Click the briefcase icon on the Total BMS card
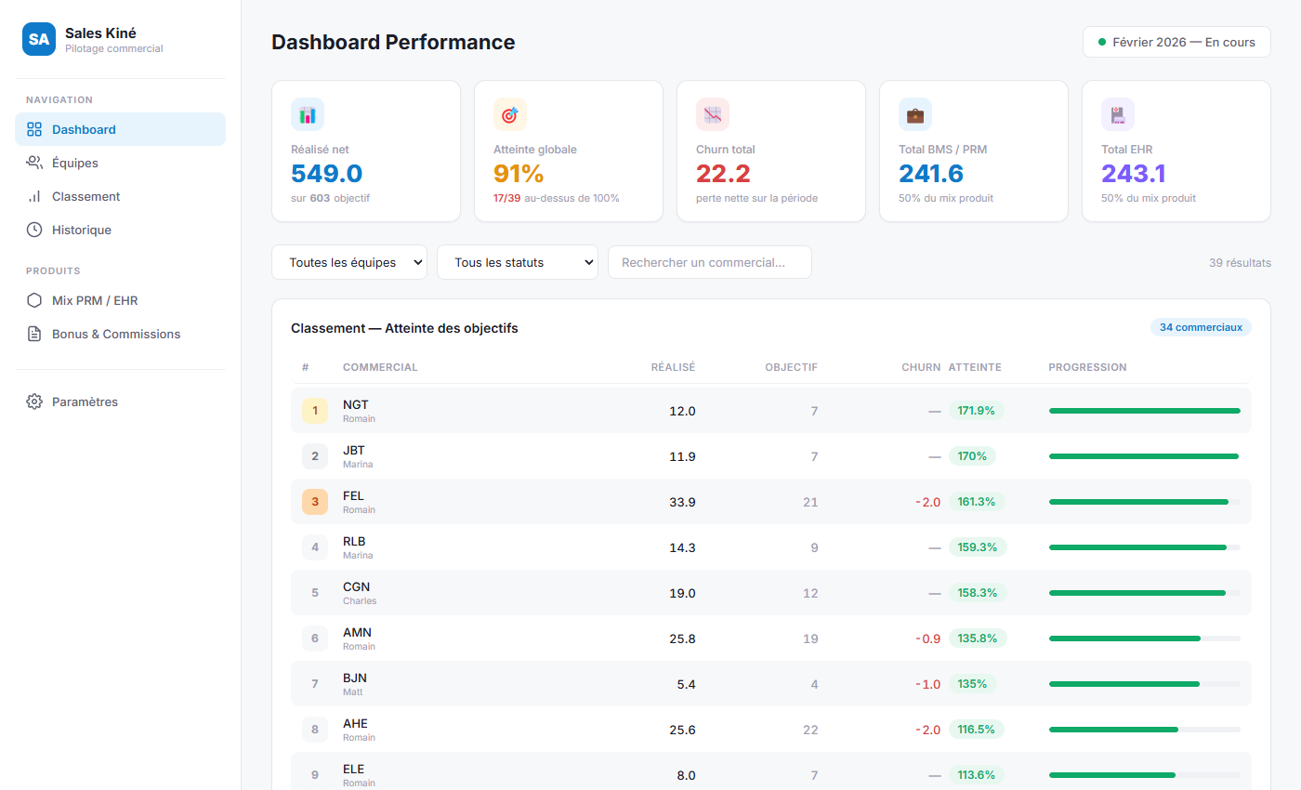Screen dimensions: 1301x790 coord(914,113)
